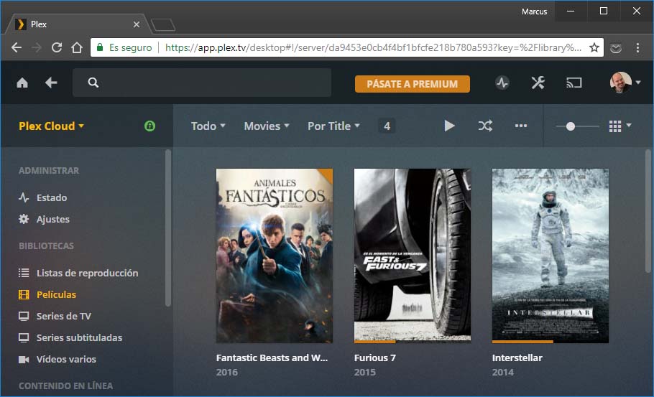Viewport: 654px width, 397px height.
Task: Click the Películas film icon
Action: (x=24, y=294)
